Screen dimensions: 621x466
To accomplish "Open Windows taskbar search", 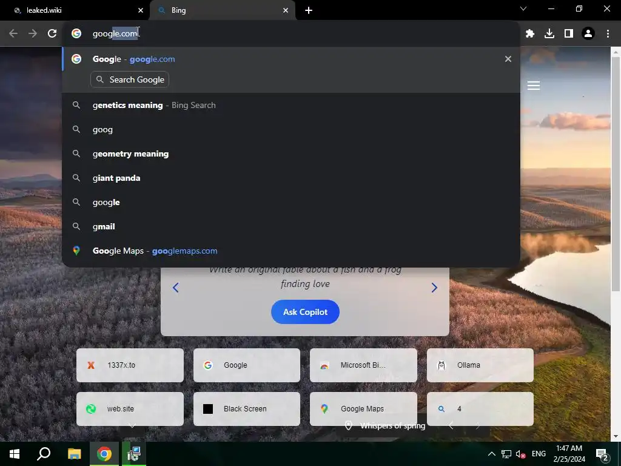I will 44,454.
